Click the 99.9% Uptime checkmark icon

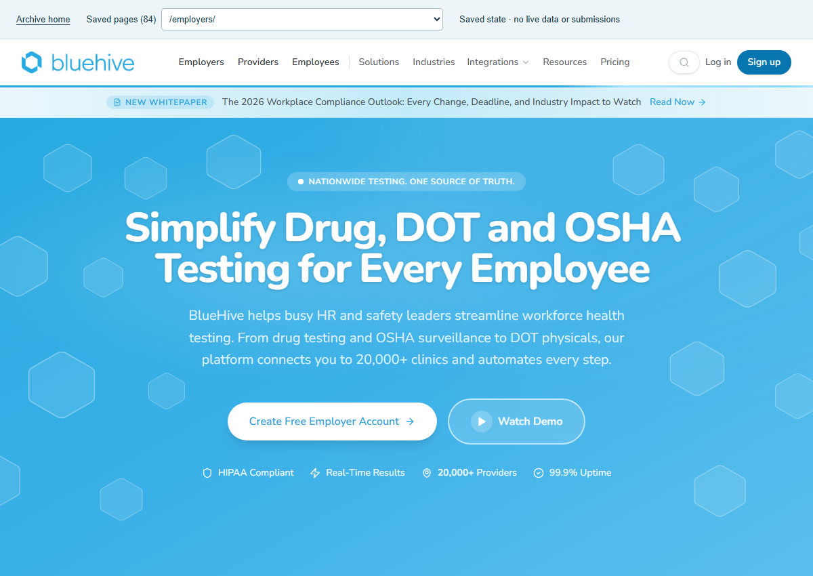(x=539, y=473)
